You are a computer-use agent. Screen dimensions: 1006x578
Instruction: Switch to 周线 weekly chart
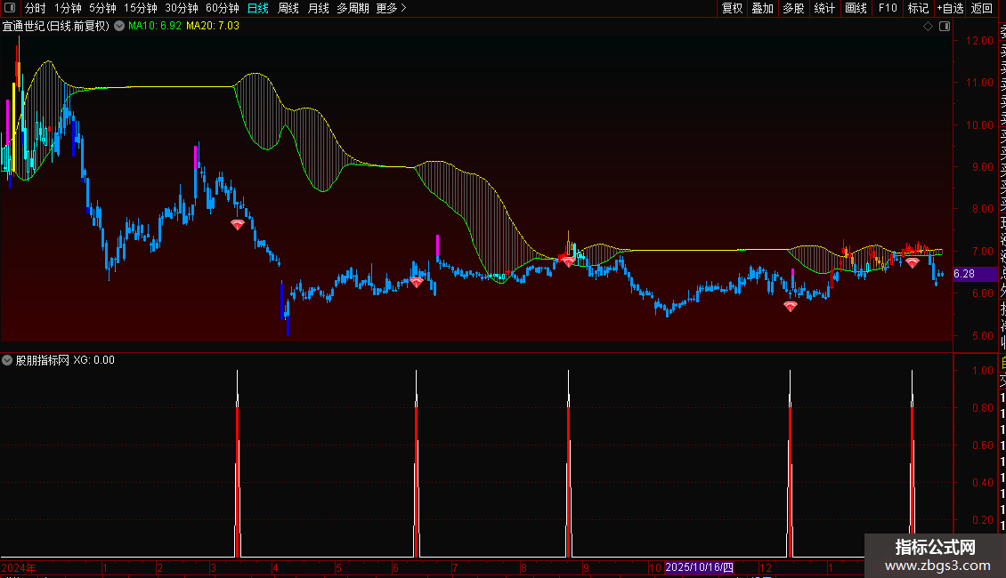pos(288,8)
